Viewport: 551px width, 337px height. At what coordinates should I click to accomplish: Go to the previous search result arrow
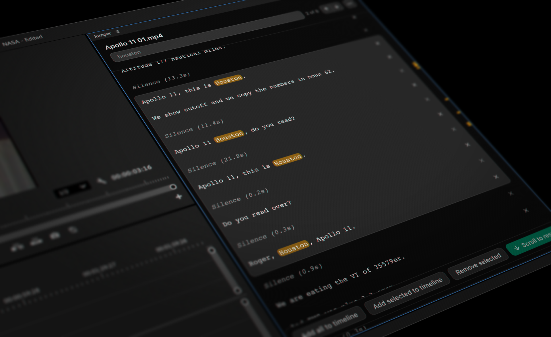[326, 8]
